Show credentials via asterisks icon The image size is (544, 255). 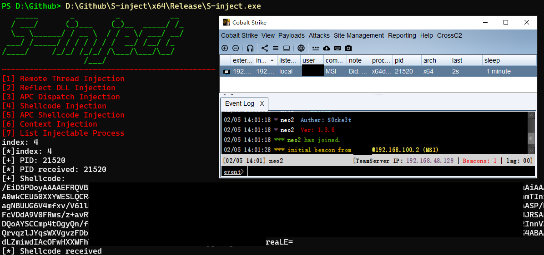click(315, 48)
